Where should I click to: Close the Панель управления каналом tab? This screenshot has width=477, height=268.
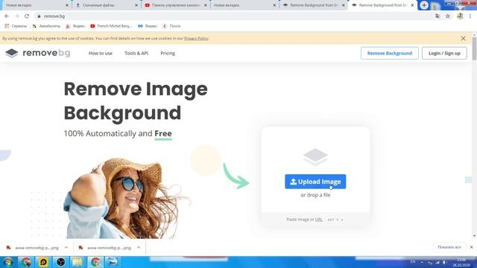coord(206,5)
